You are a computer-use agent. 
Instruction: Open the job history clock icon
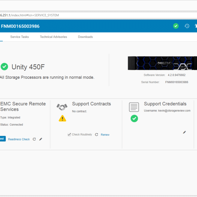(187, 26)
